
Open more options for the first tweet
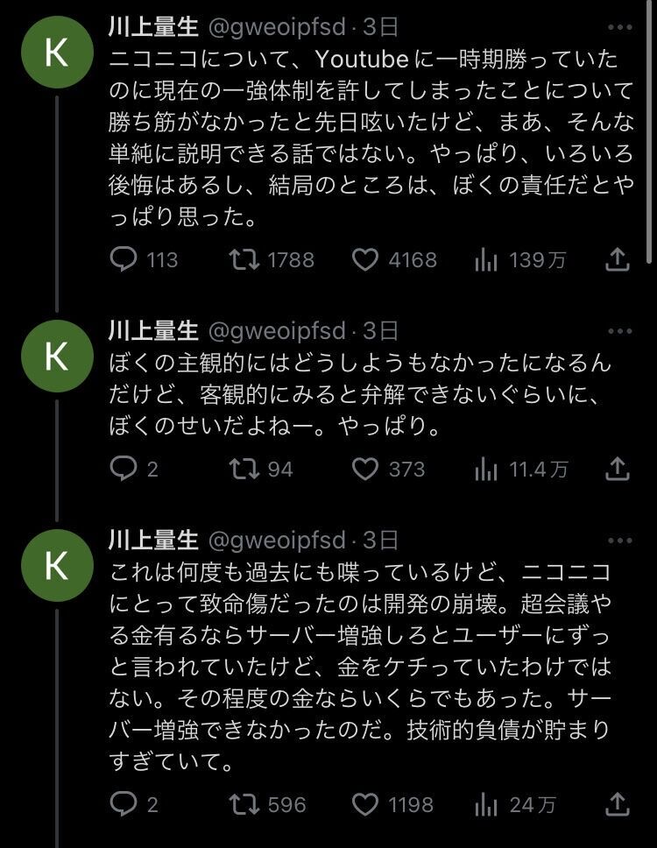pyautogui.click(x=619, y=29)
